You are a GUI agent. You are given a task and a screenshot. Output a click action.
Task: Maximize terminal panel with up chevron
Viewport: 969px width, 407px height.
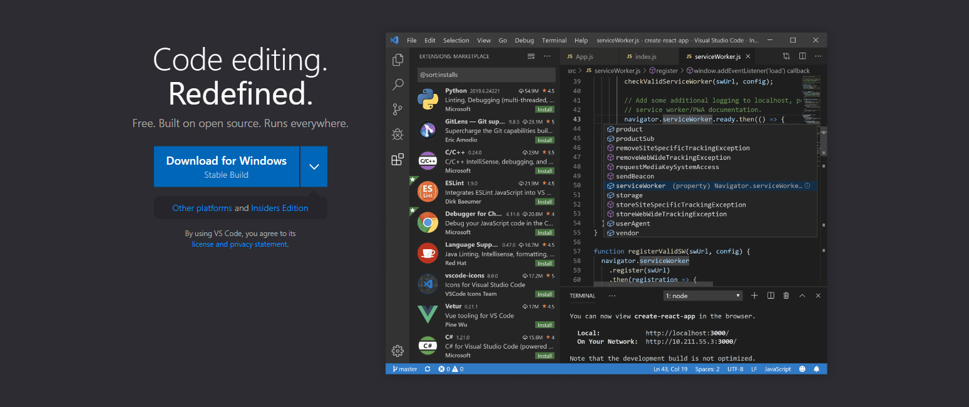802,296
